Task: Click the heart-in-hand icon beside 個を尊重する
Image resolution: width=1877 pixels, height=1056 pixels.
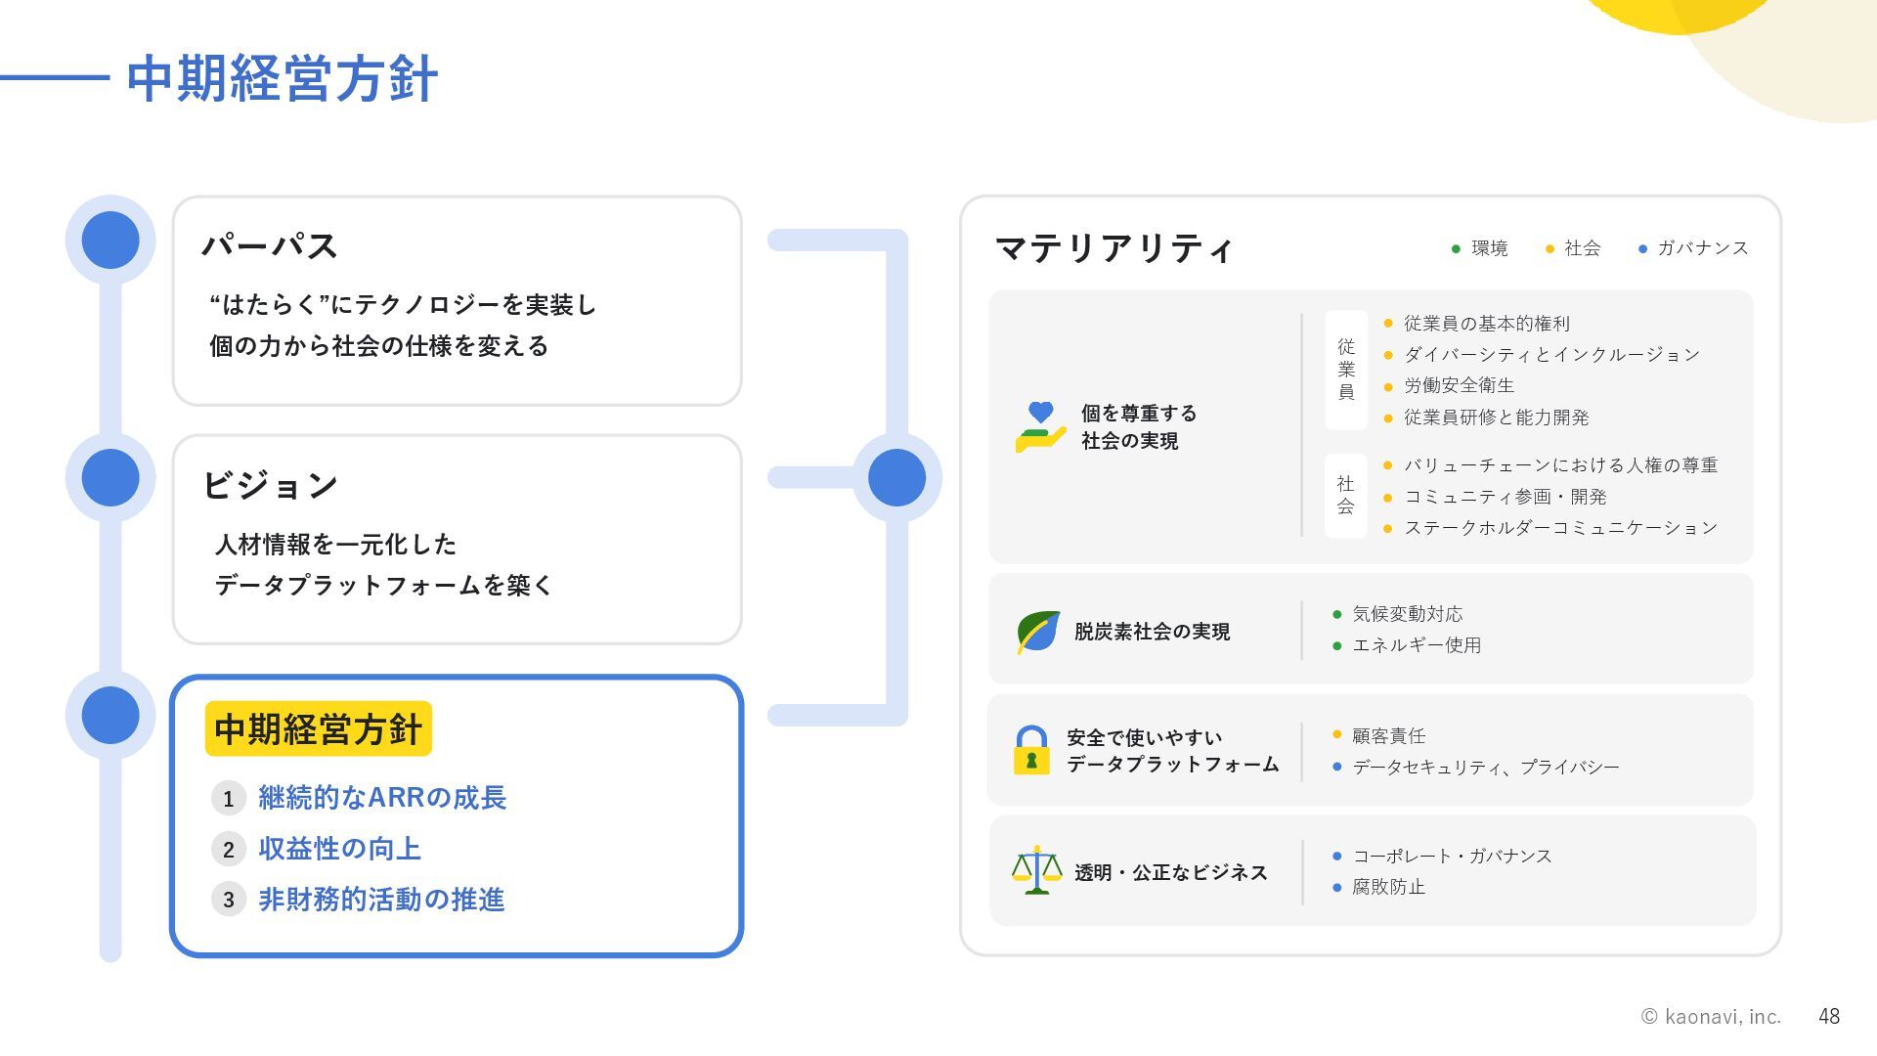Action: point(1040,426)
